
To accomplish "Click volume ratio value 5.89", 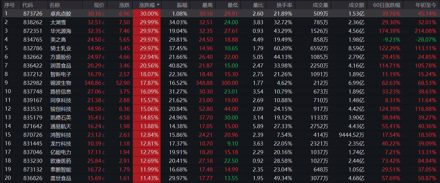I will click(x=258, y=126).
